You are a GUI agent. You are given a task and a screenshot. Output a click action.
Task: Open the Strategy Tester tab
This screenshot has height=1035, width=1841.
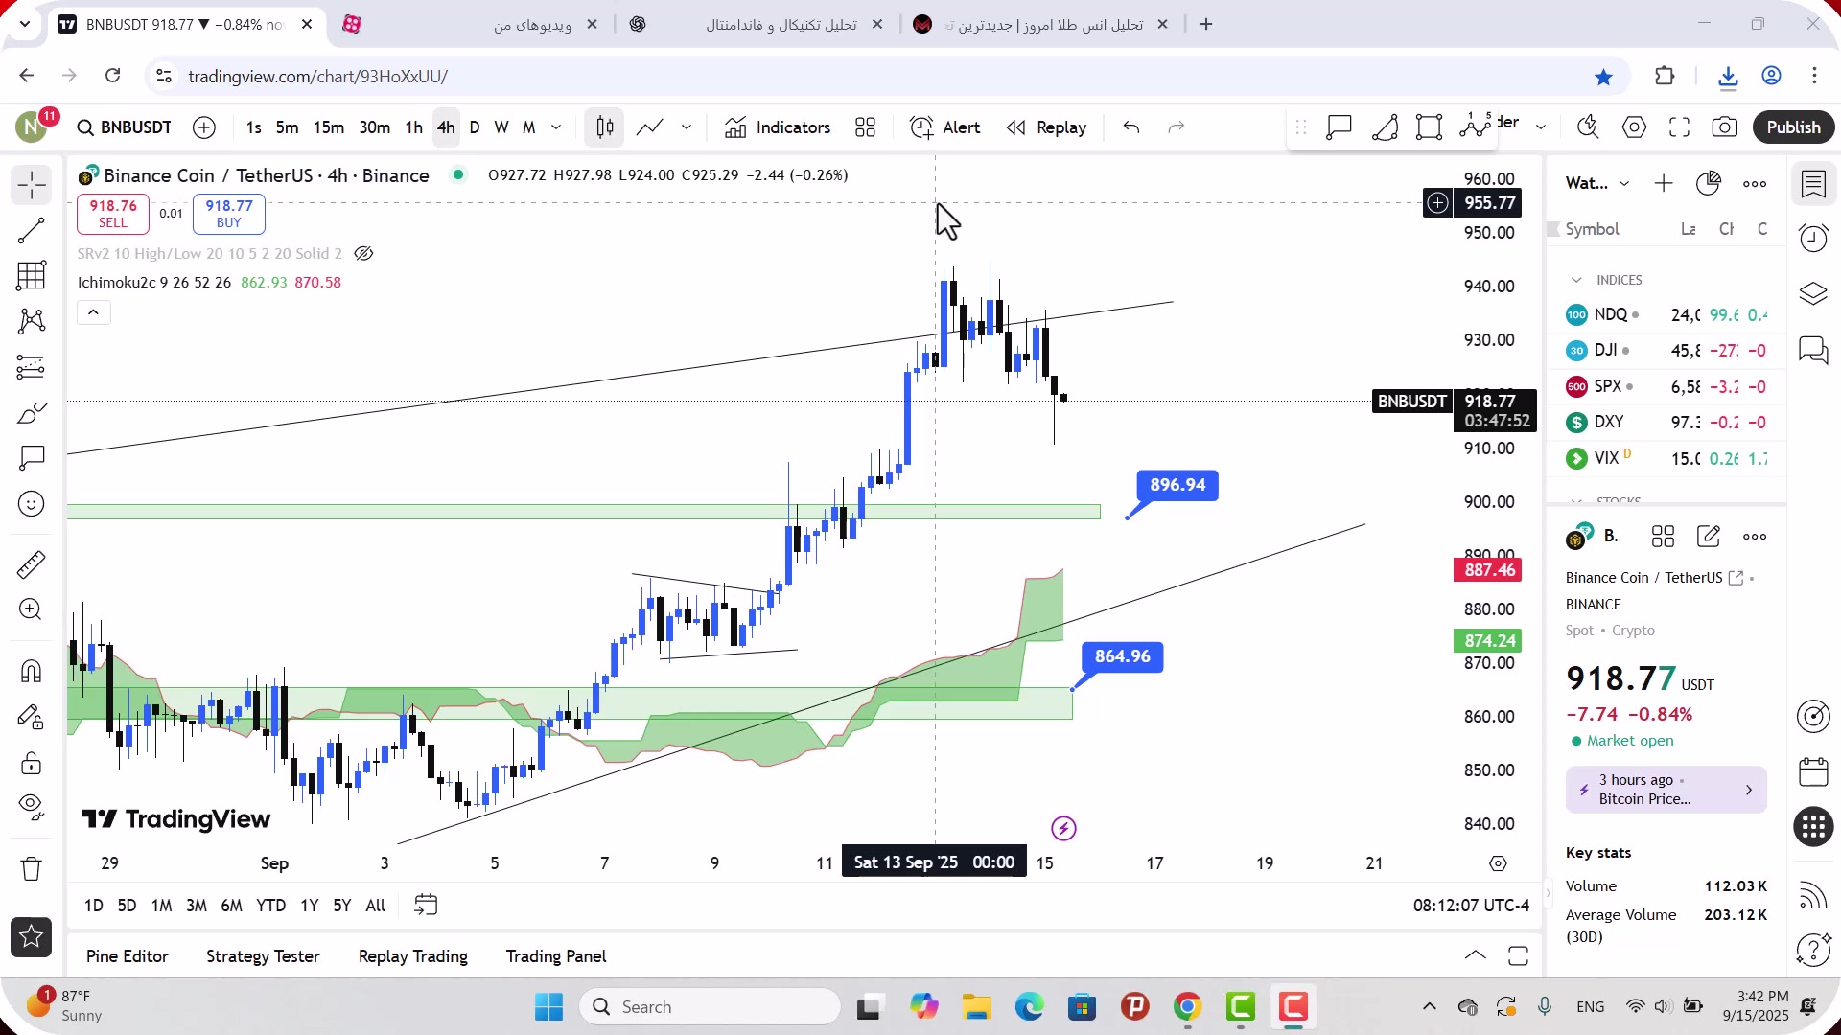263,956
